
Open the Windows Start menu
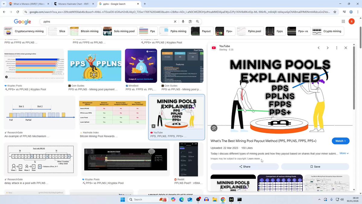[x=123, y=199]
